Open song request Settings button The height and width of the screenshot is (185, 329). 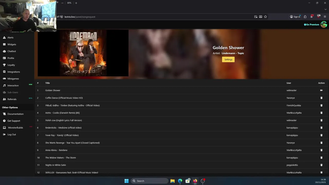point(228,60)
